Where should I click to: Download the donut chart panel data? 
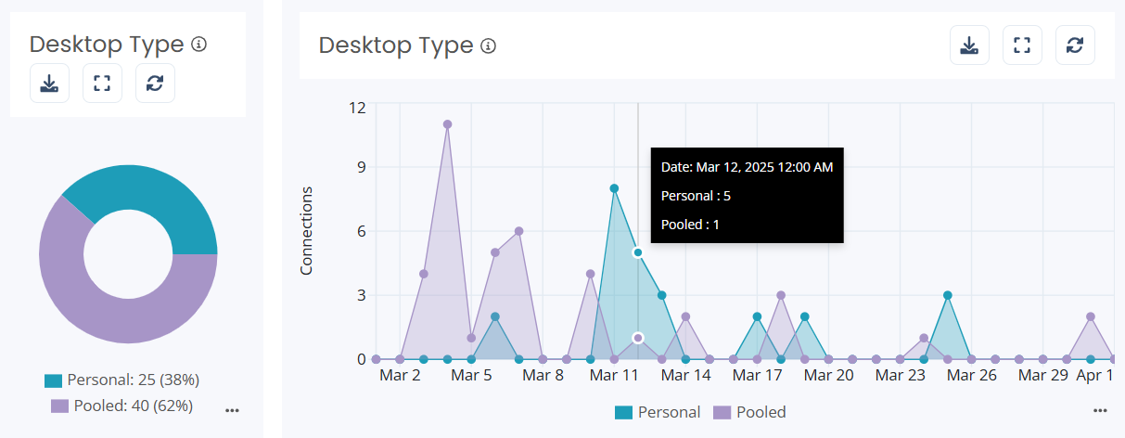tap(49, 84)
